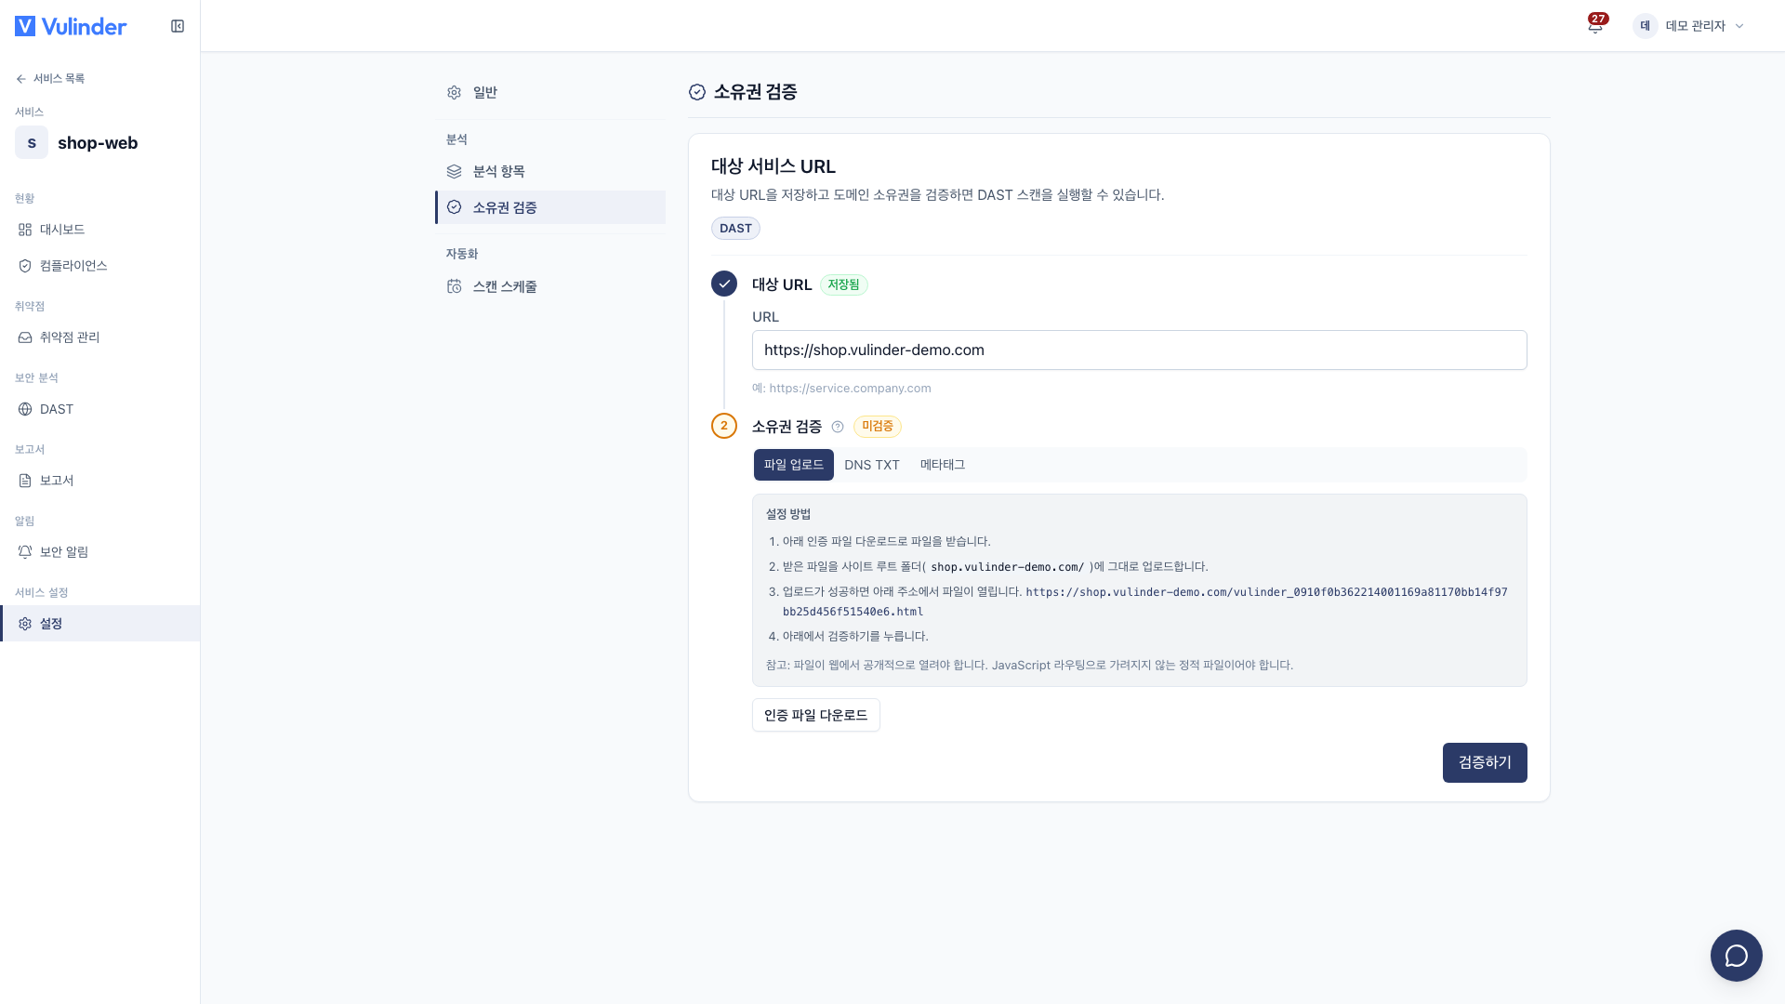Image resolution: width=1785 pixels, height=1004 pixels.
Task: Open notifications bell with 27 badge
Action: (1595, 25)
